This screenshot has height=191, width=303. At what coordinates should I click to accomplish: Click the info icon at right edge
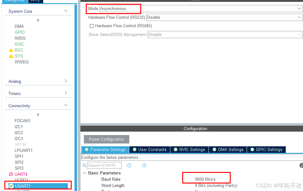[x=301, y=165]
